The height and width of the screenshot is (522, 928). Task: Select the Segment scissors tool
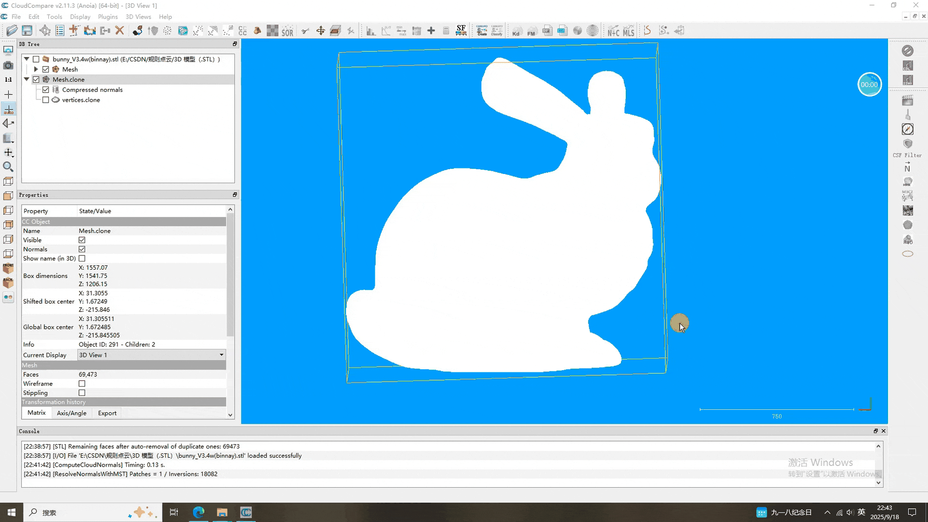[x=305, y=30]
